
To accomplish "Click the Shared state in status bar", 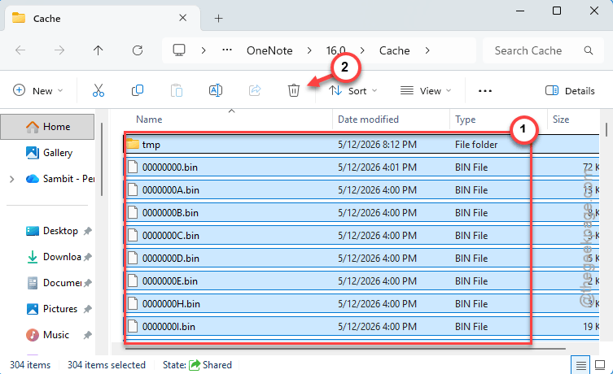I will (210, 365).
